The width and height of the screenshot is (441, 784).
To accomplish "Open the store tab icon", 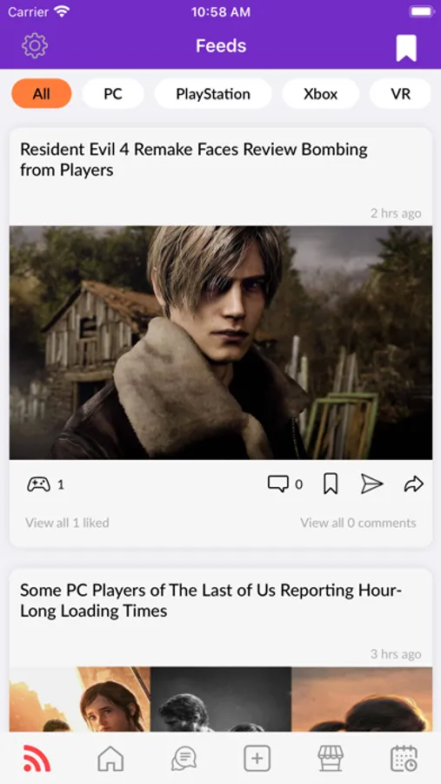I will click(331, 759).
